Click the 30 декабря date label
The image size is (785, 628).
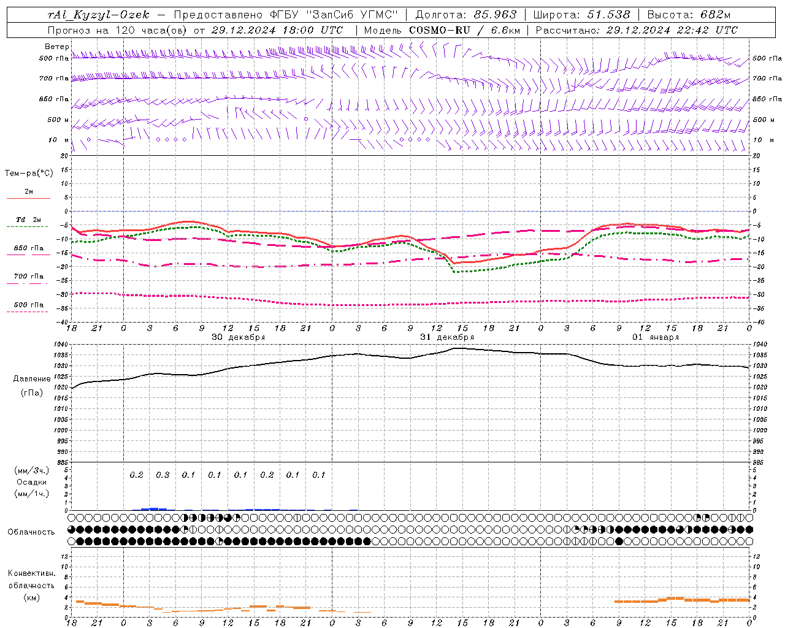238,337
